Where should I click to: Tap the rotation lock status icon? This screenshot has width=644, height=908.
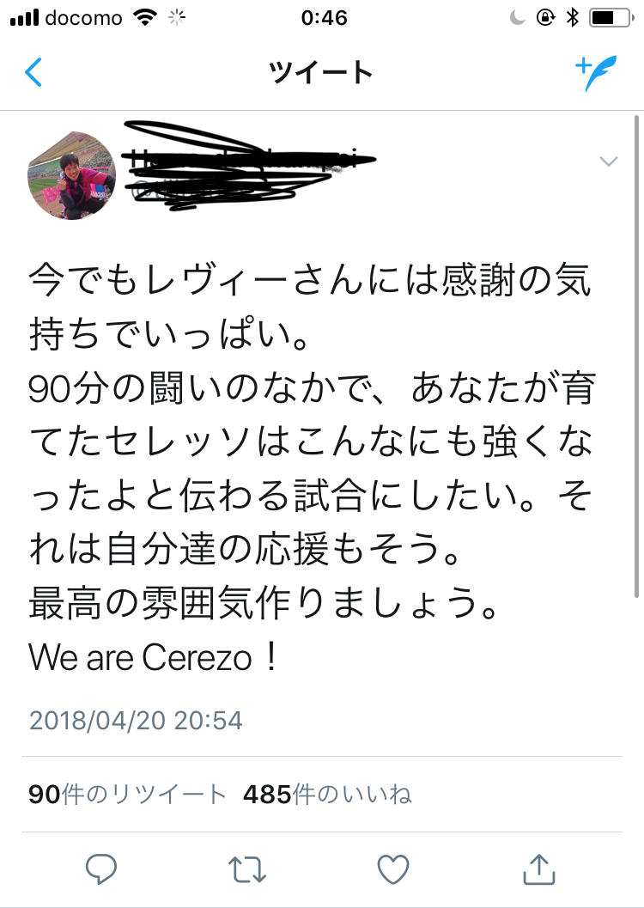pyautogui.click(x=545, y=17)
